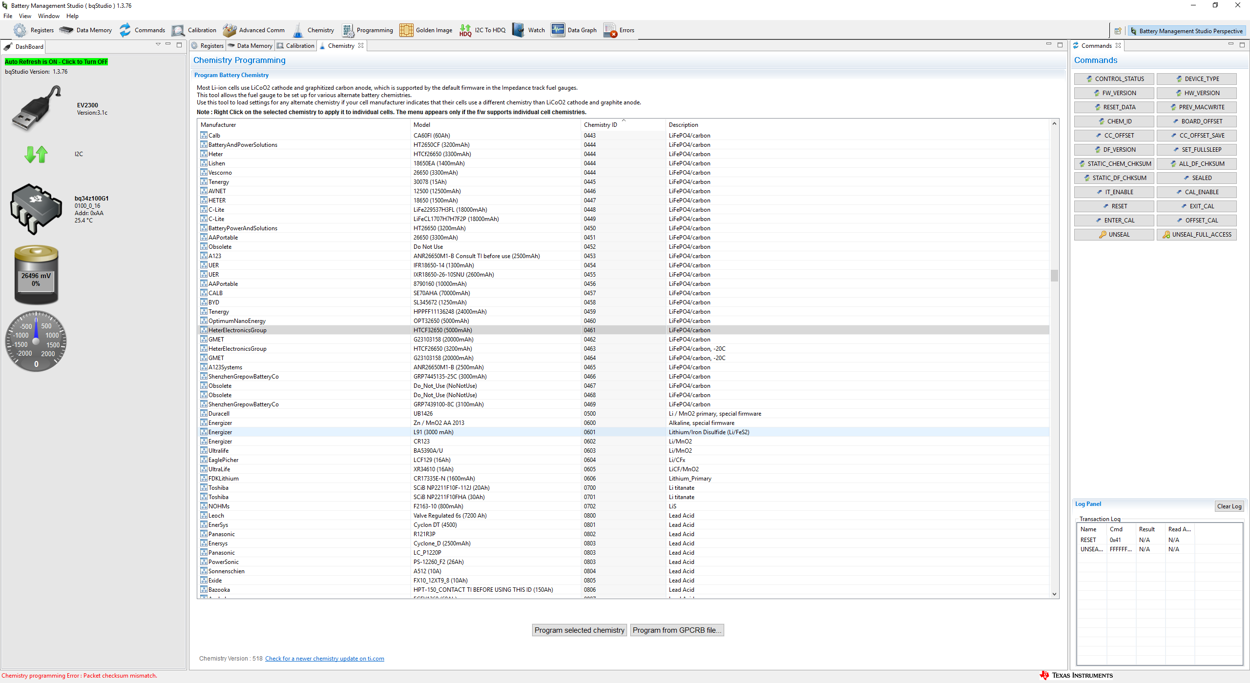The image size is (1250, 683).
Task: Select the A123 ANR26650M1-B row
Action: [624, 256]
